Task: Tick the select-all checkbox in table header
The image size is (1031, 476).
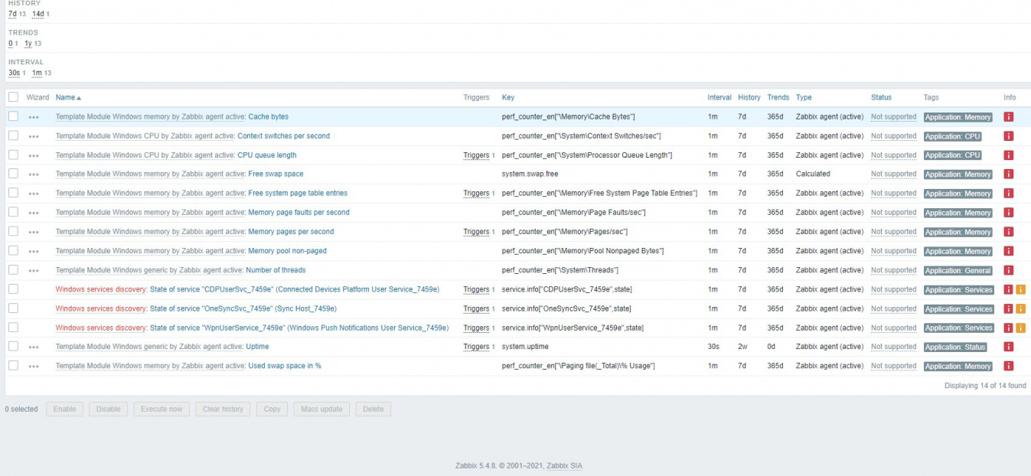Action: click(x=13, y=97)
